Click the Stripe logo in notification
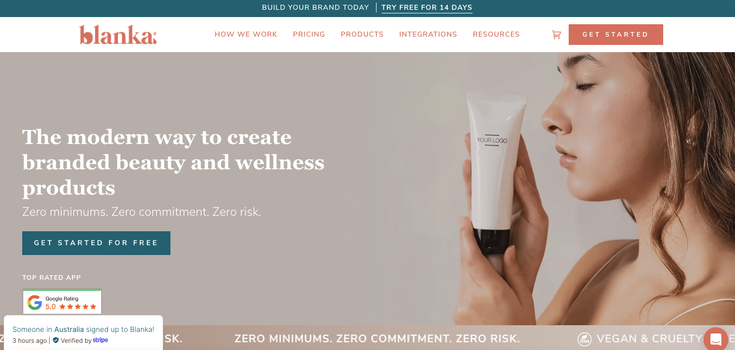The width and height of the screenshot is (735, 350). click(x=101, y=340)
